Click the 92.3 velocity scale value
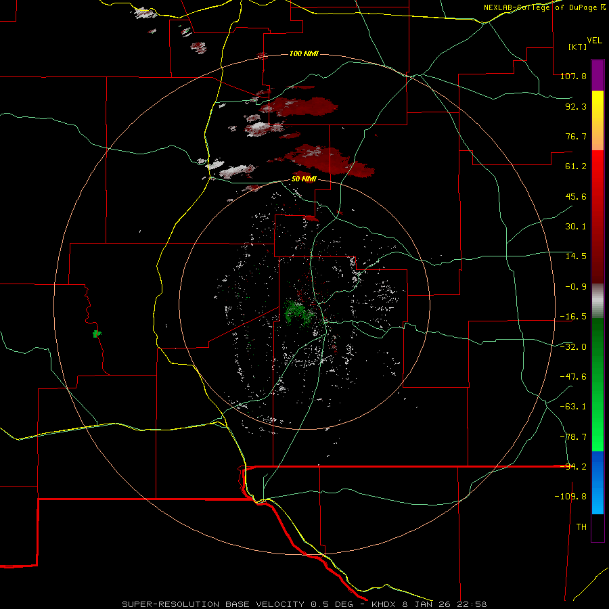The height and width of the screenshot is (609, 609). (x=576, y=106)
